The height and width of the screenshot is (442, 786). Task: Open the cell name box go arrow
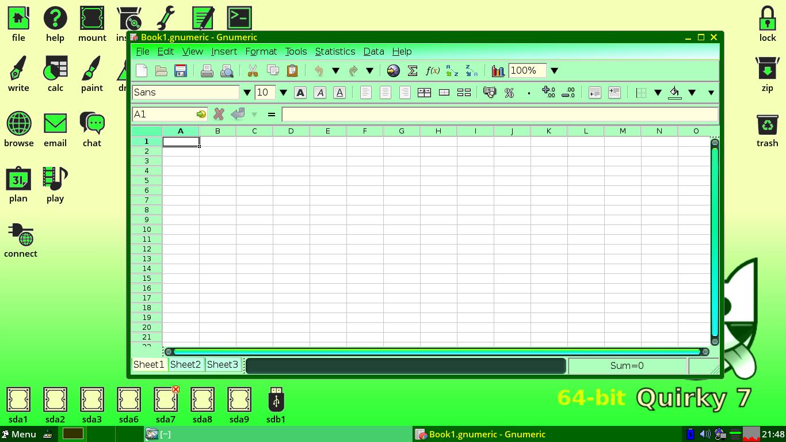201,114
